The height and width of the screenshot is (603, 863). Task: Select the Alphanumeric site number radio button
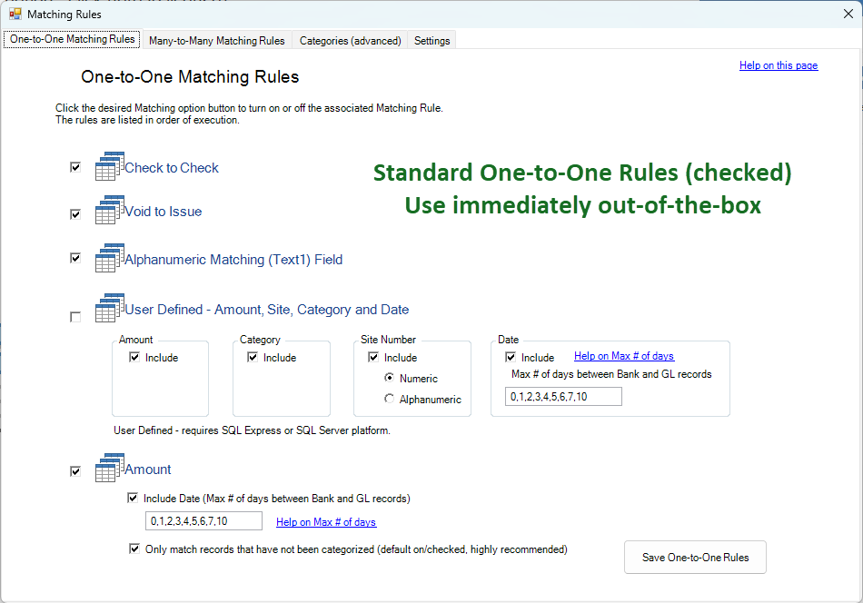tap(390, 400)
